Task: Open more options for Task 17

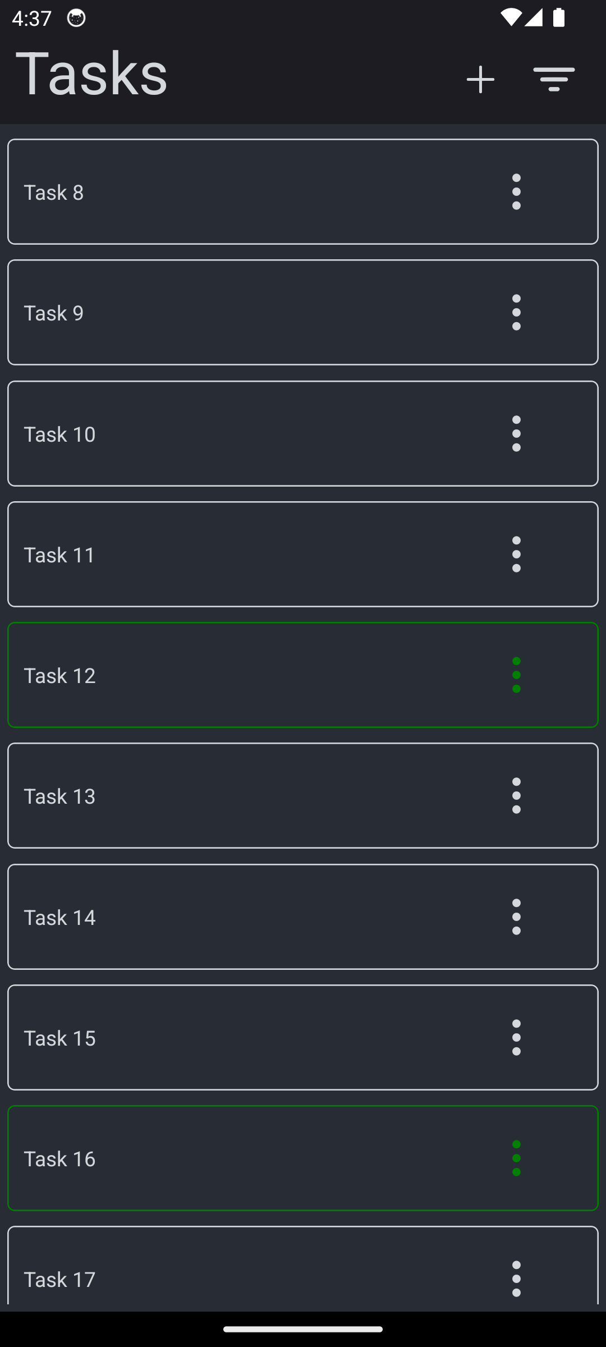Action: tap(516, 1279)
